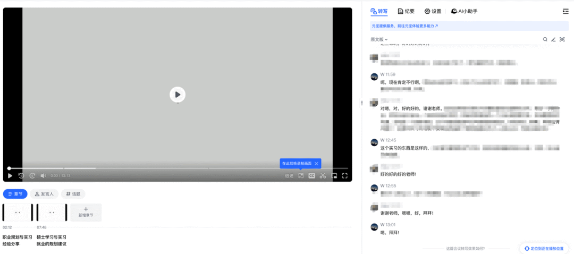Click transcript line 谢谢老师,嗯嗯,好,拜拜!
574x254 pixels.
point(407,213)
